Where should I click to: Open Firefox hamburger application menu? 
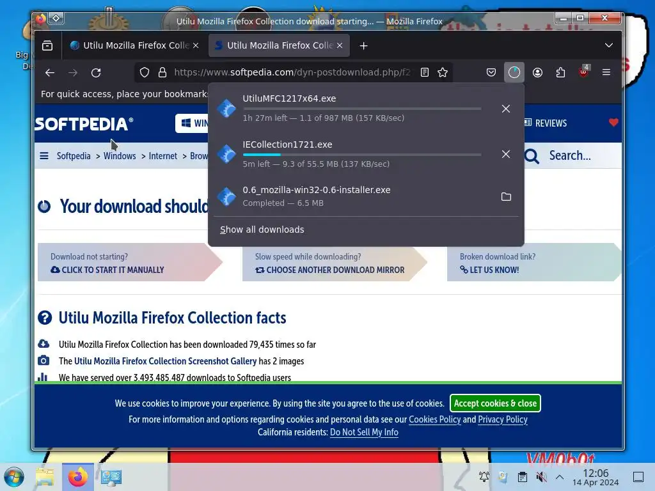pyautogui.click(x=606, y=73)
